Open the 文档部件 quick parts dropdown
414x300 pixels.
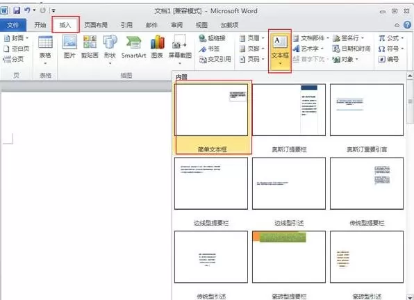click(x=311, y=38)
